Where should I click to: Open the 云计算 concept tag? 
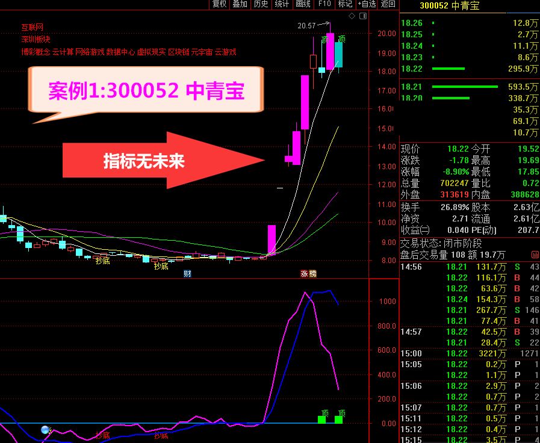click(x=63, y=52)
